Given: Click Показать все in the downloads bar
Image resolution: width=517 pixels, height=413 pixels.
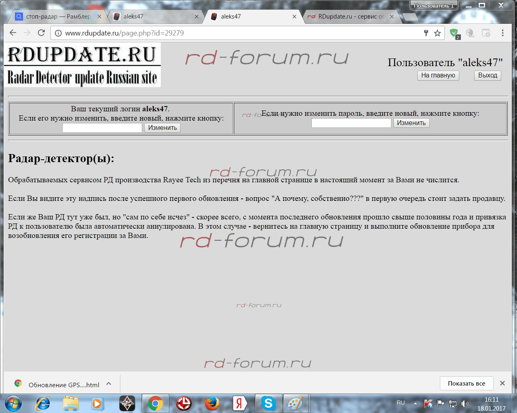Looking at the screenshot, I should 466,384.
